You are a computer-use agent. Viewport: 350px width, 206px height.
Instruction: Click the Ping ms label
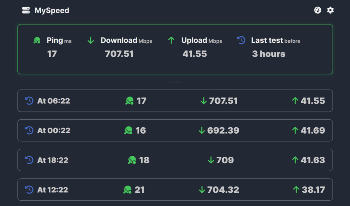pos(59,40)
